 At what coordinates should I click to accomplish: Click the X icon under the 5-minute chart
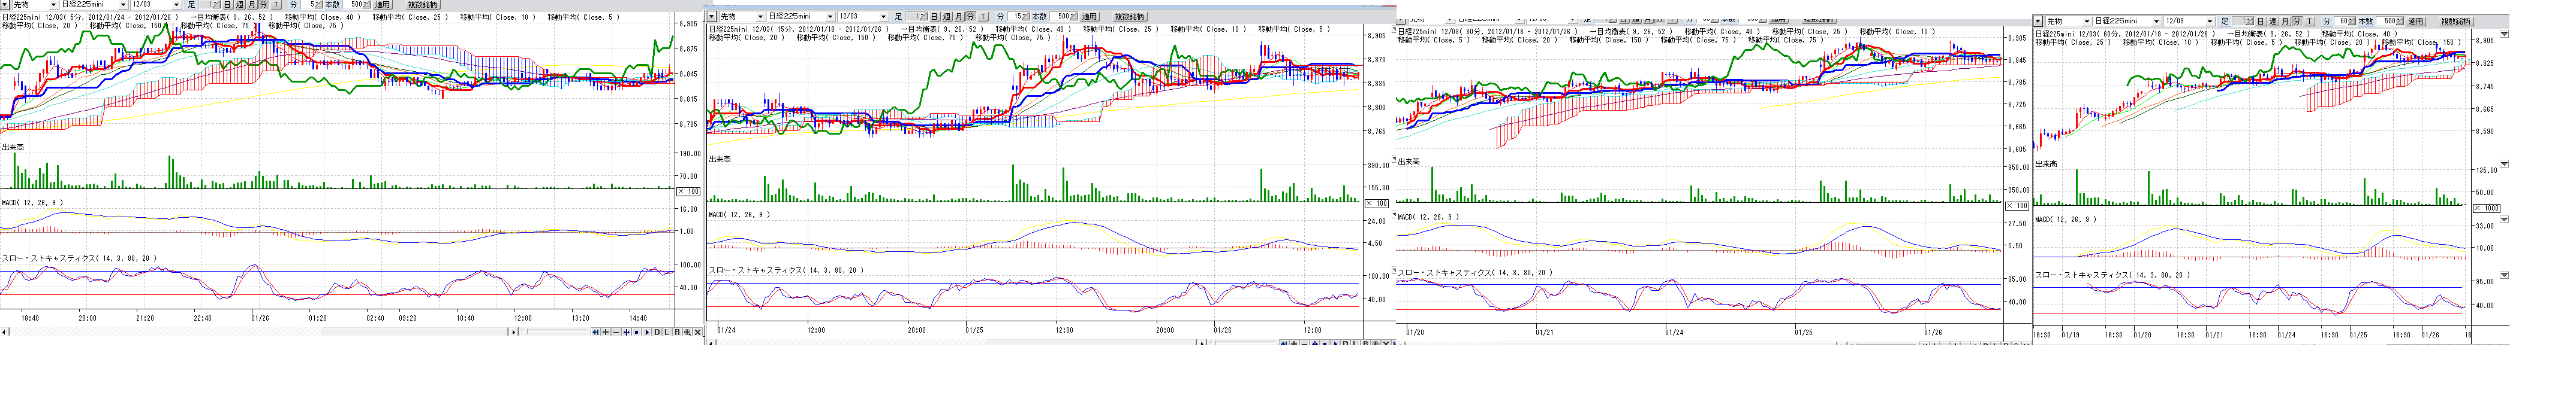[698, 332]
